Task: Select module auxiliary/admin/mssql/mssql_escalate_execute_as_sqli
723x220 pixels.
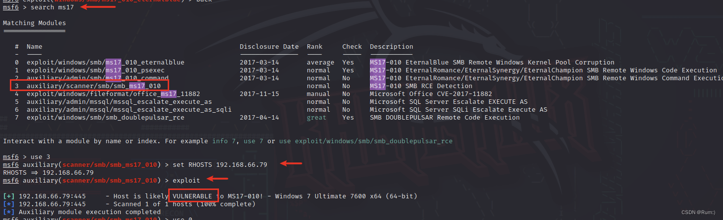Action: coord(129,110)
